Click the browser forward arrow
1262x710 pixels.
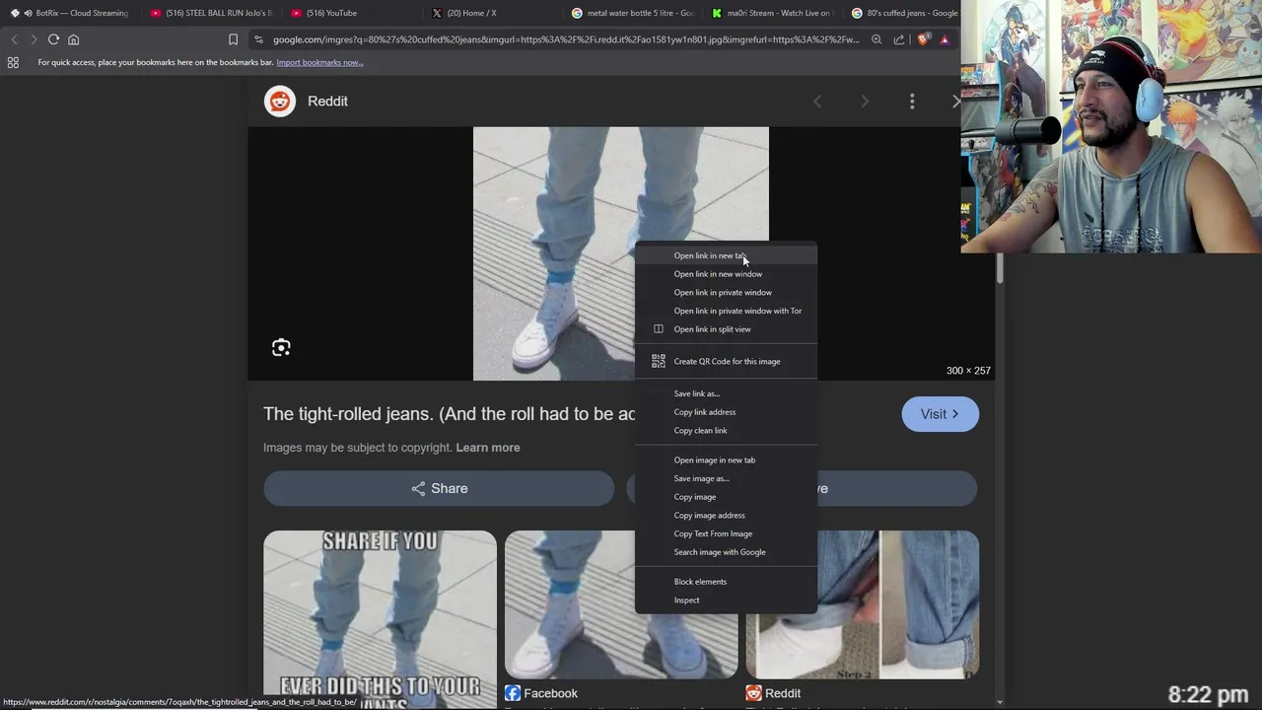[34, 39]
